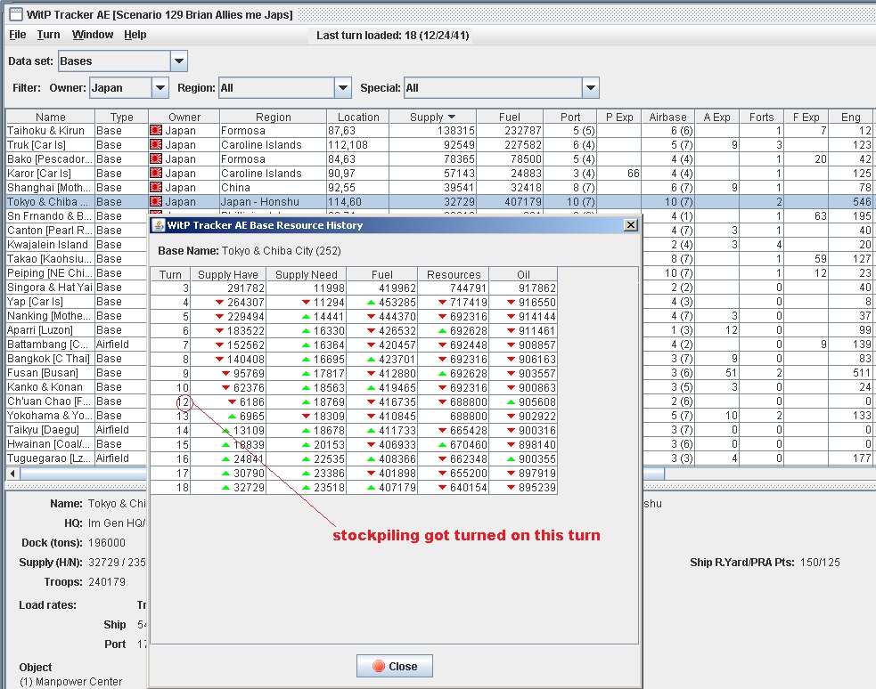Click Supply Have value 291782 for turn 3
The width and height of the screenshot is (876, 689).
pyautogui.click(x=246, y=288)
